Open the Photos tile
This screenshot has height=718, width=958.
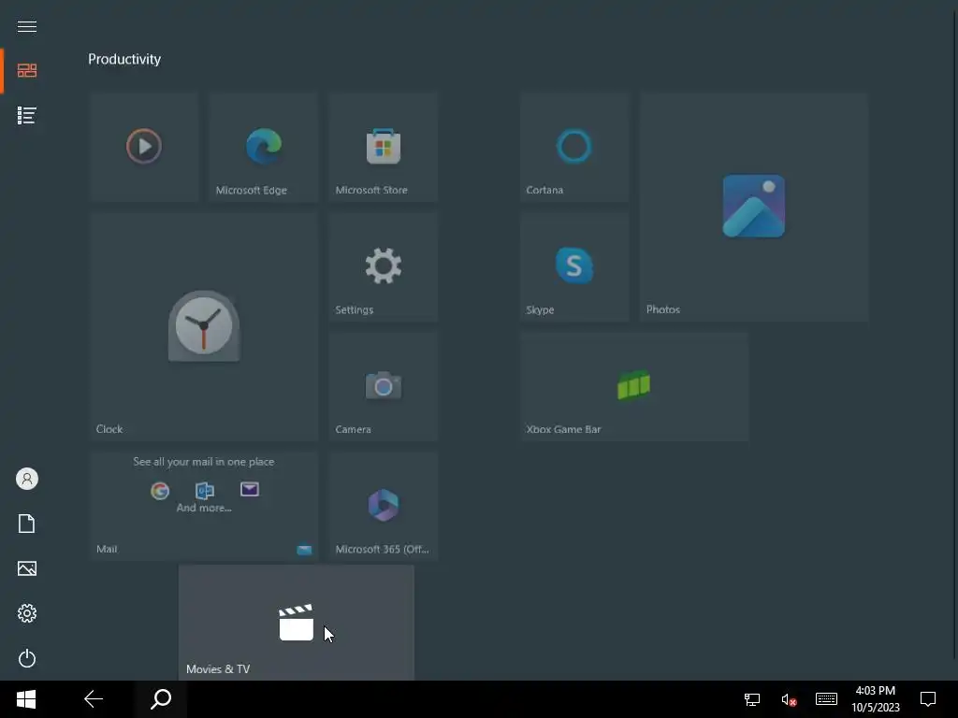point(754,207)
